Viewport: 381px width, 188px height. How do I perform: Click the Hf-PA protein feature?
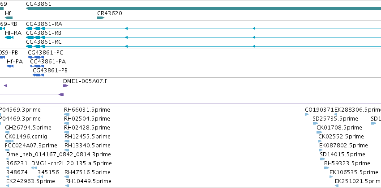point(10,66)
